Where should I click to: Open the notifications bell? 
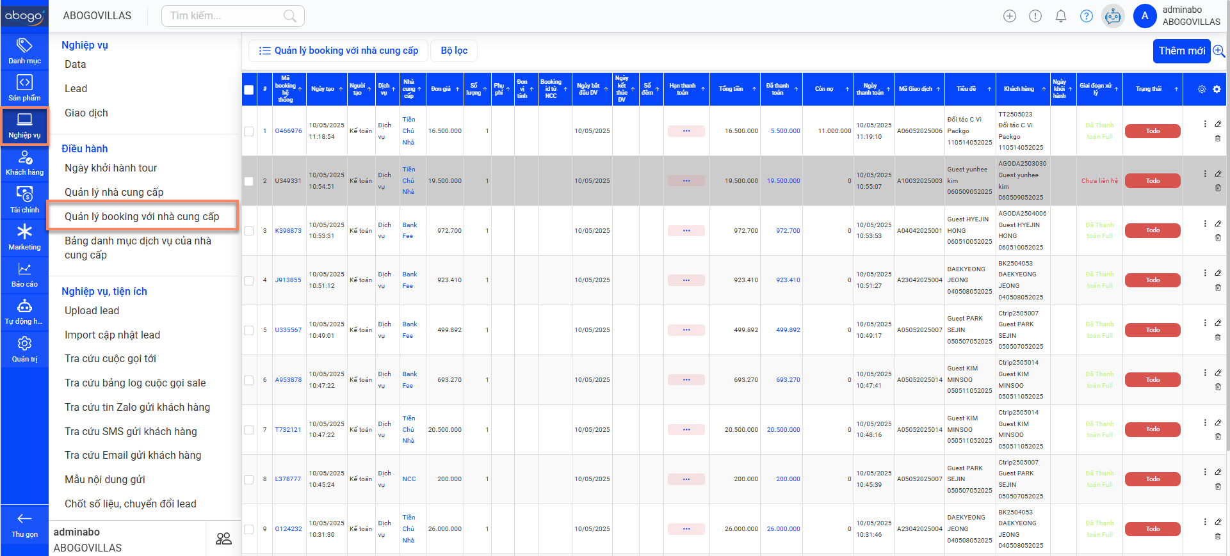pyautogui.click(x=1061, y=16)
